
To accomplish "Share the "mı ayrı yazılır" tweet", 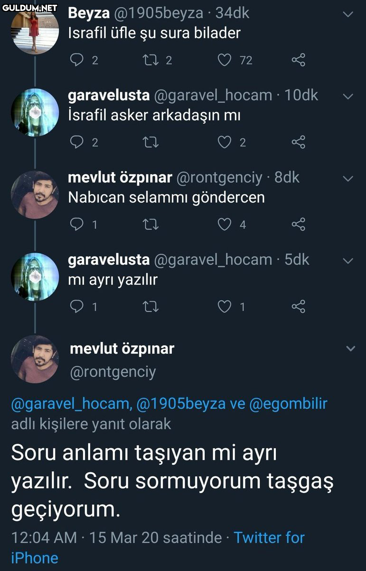I will [x=298, y=306].
